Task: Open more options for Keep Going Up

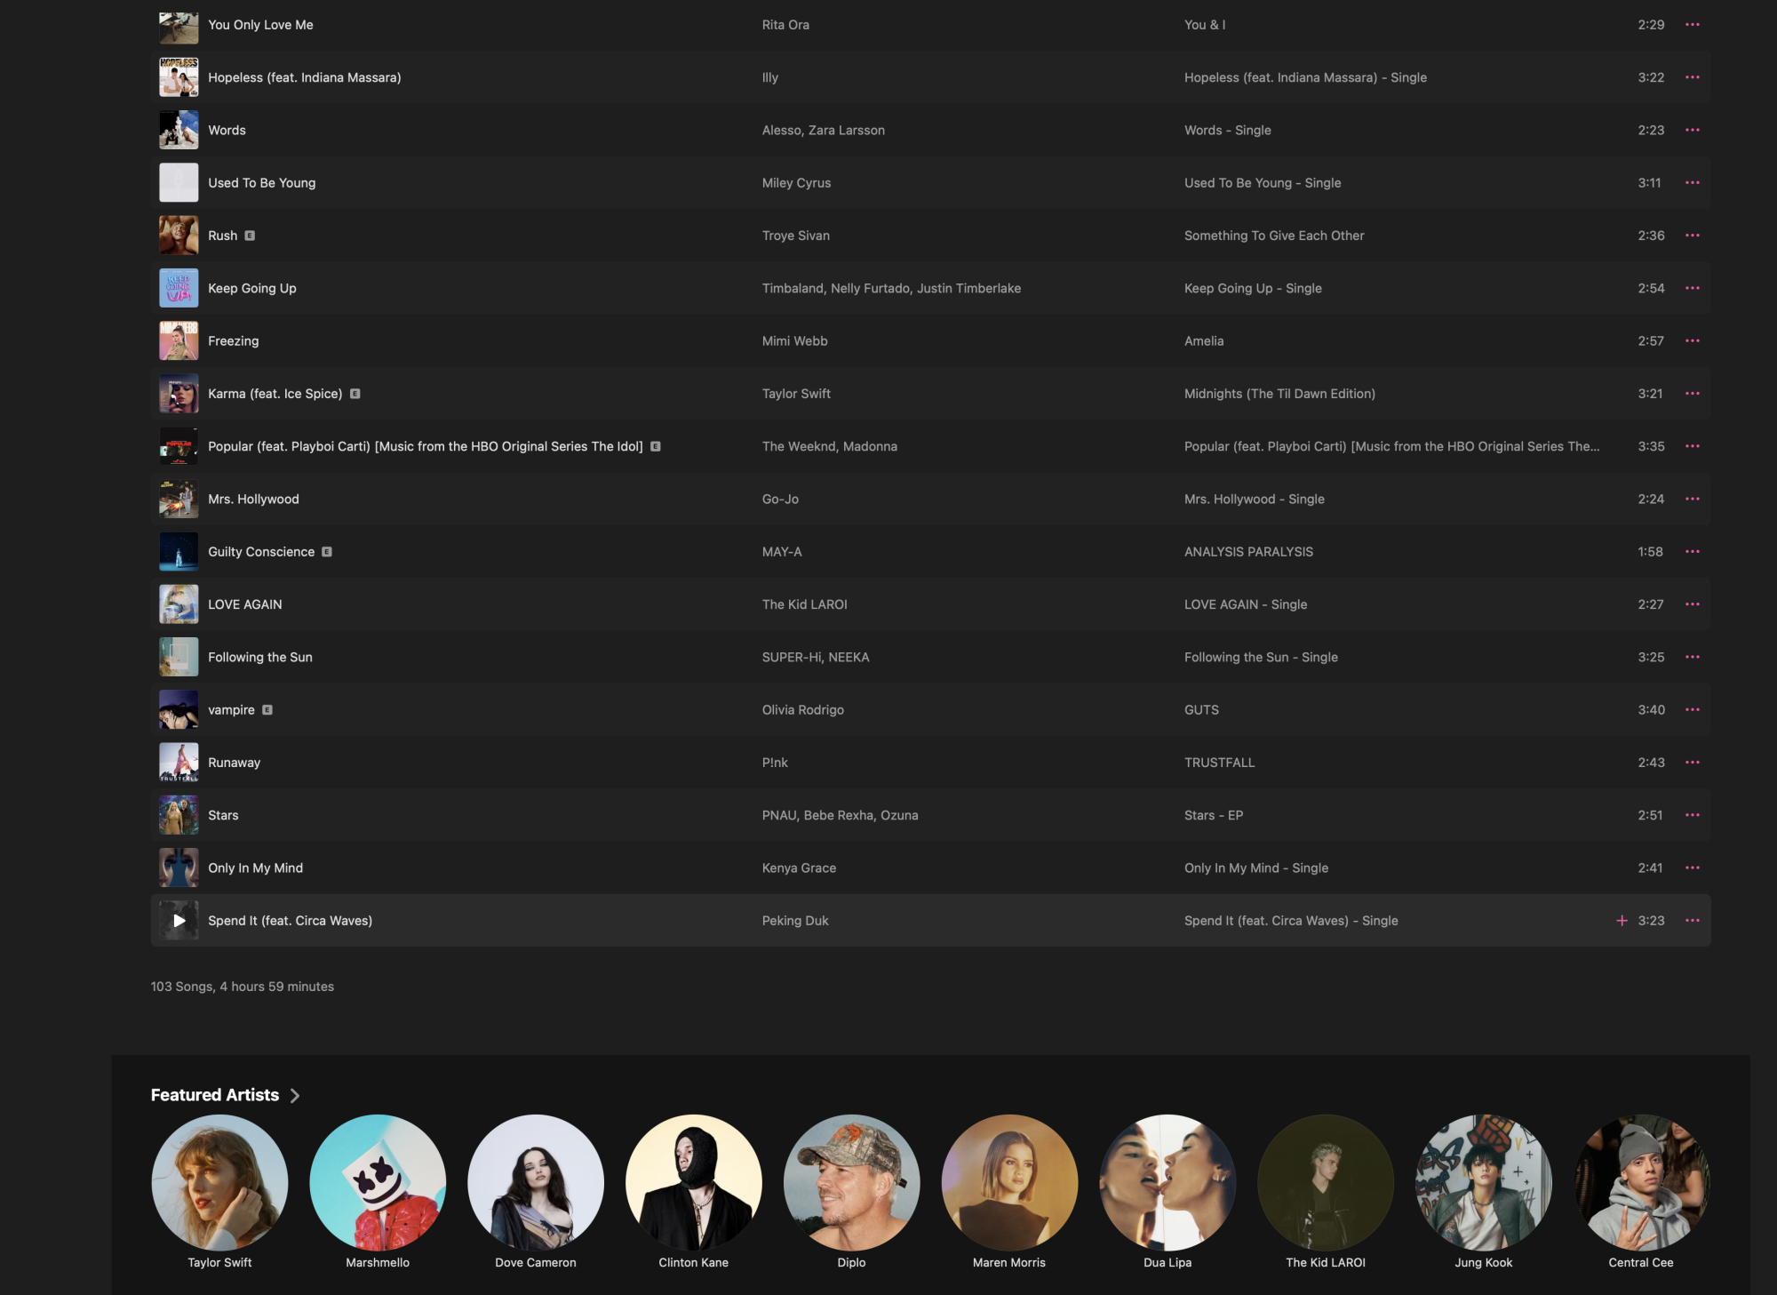Action: click(x=1692, y=288)
